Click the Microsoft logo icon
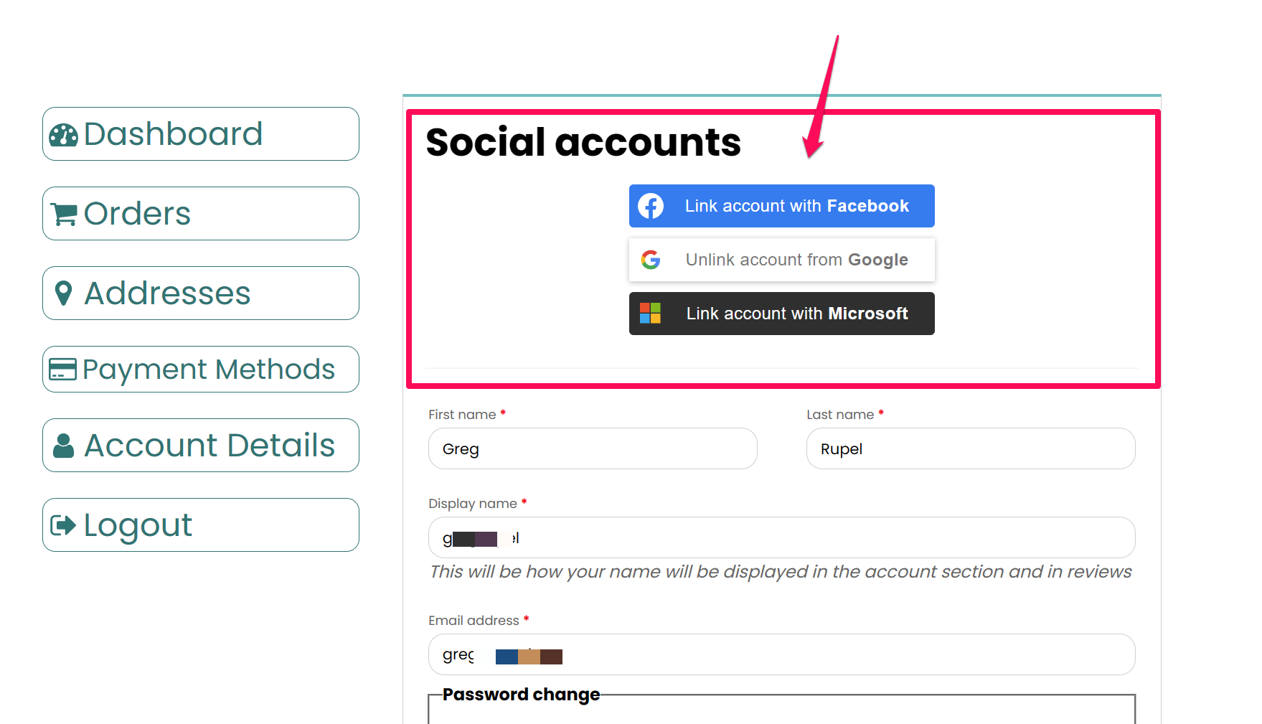 tap(650, 314)
